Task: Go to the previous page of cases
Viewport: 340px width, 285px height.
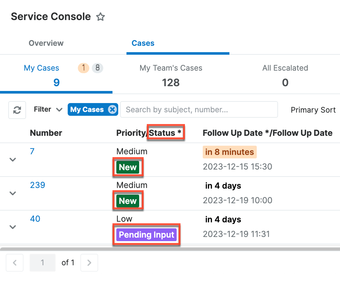Action: click(x=15, y=262)
